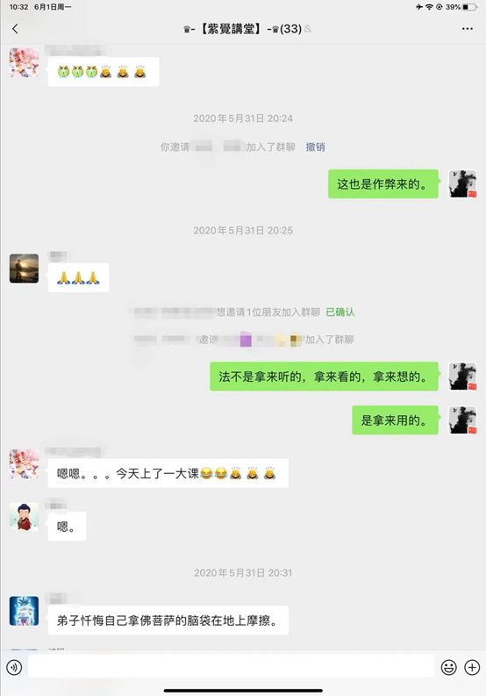The width and height of the screenshot is (486, 696).
Task: Open the sunset photo avatar profile
Action: pos(24,269)
